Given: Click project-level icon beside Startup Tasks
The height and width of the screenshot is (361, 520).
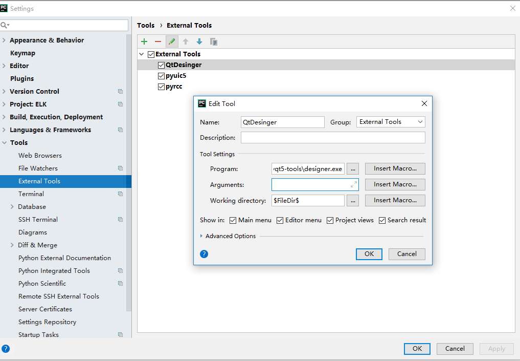Looking at the screenshot, I should click(x=120, y=335).
